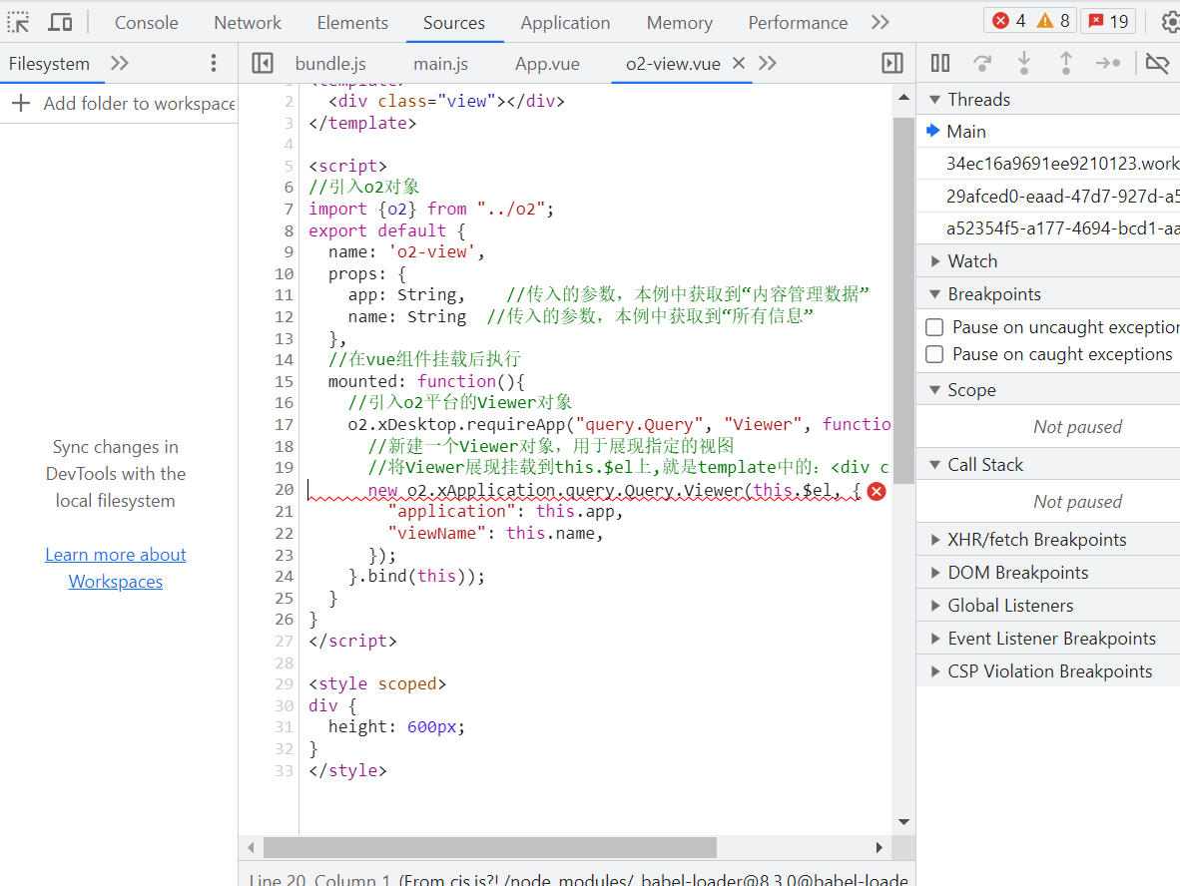Show more DevTools panel tabs
1180x886 pixels.
tap(880, 22)
